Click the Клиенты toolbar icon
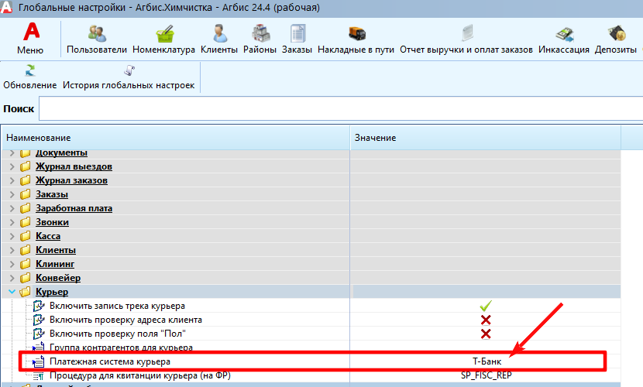 tap(219, 40)
